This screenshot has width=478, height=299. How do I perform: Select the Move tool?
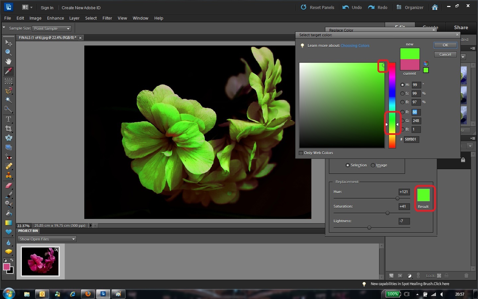[x=8, y=43]
